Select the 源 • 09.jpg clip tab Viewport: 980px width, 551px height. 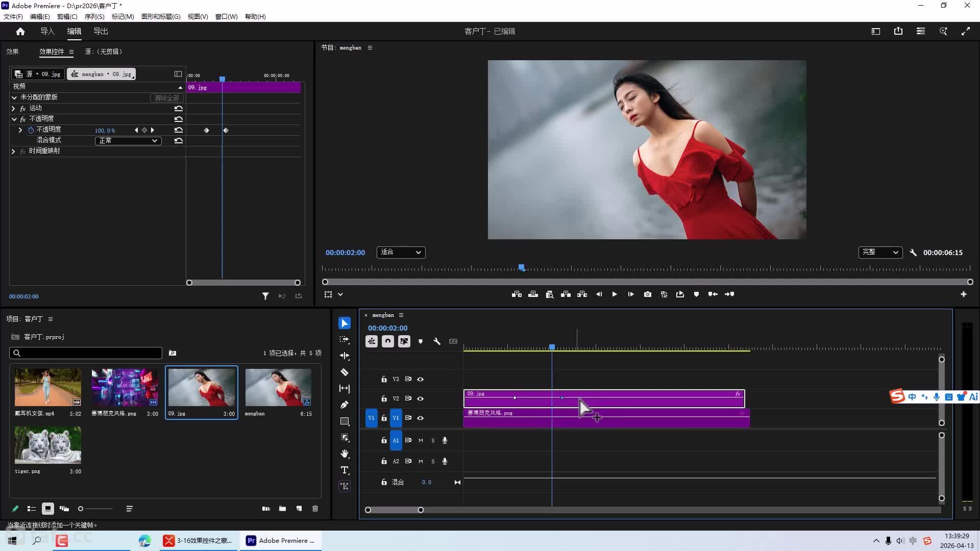click(38, 74)
